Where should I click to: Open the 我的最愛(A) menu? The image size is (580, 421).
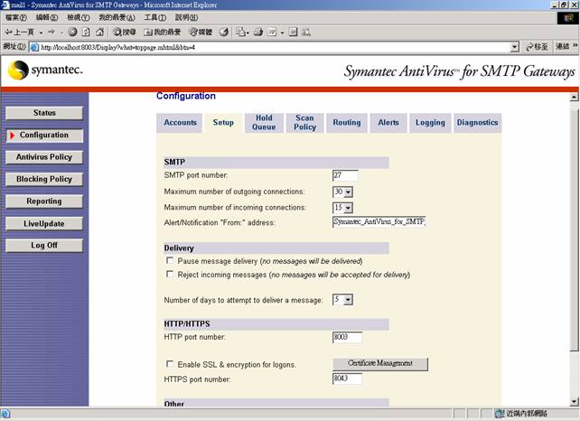[x=117, y=17]
